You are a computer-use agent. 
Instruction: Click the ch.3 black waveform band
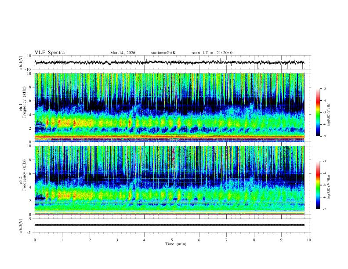point(170,225)
